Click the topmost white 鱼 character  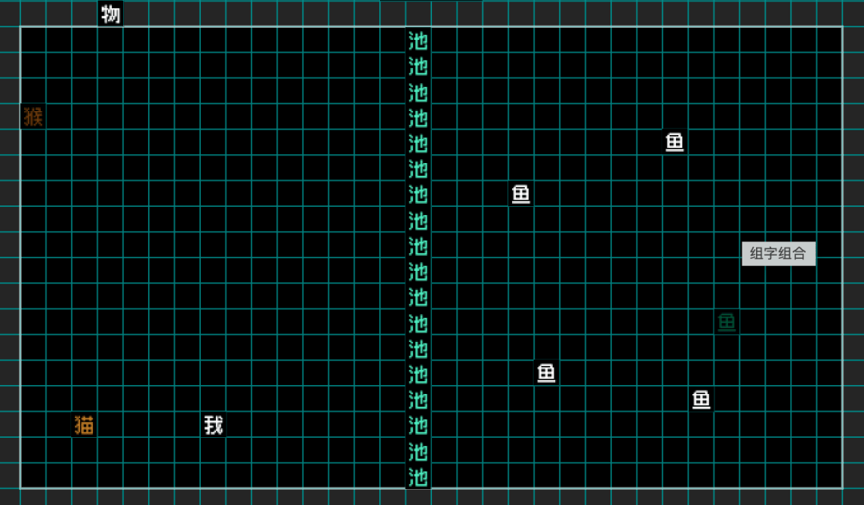pos(674,142)
